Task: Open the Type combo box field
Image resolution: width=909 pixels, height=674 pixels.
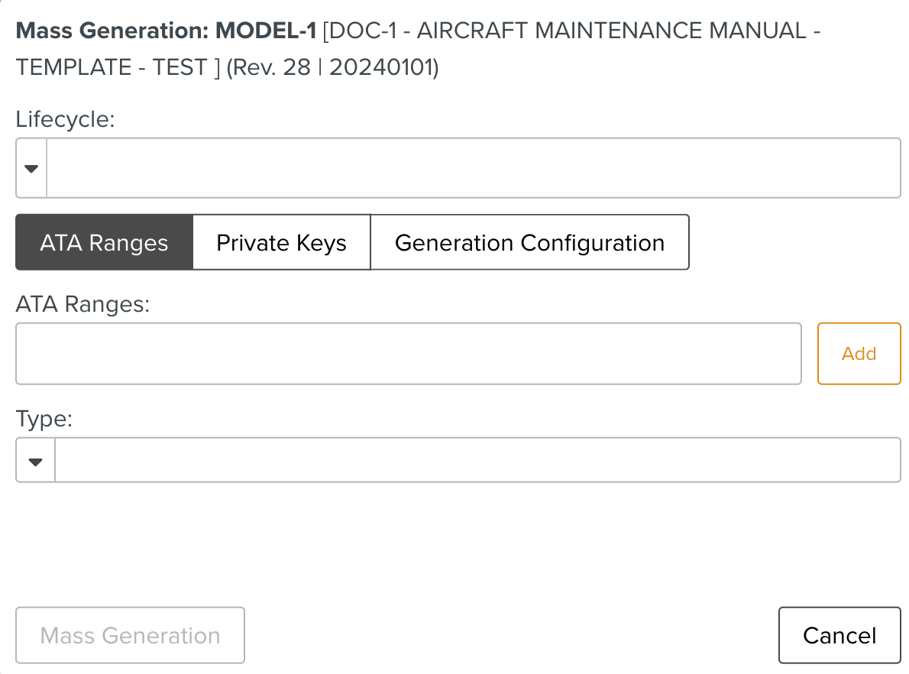Action: coord(477,461)
